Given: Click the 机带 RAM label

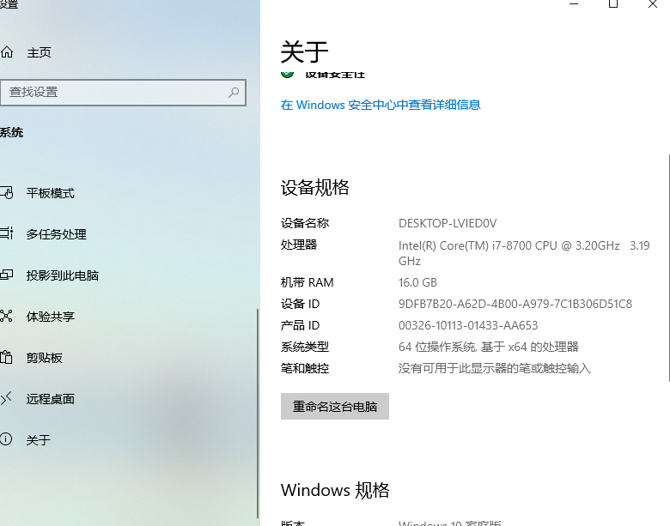Looking at the screenshot, I should click(x=308, y=282).
